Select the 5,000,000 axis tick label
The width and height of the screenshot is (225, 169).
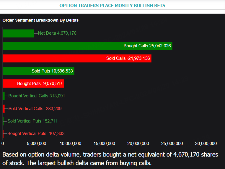pos(36,144)
